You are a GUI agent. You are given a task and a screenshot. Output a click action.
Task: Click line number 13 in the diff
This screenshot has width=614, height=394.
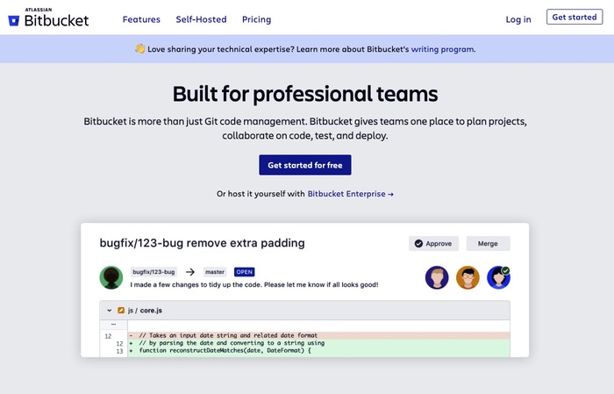coord(120,351)
